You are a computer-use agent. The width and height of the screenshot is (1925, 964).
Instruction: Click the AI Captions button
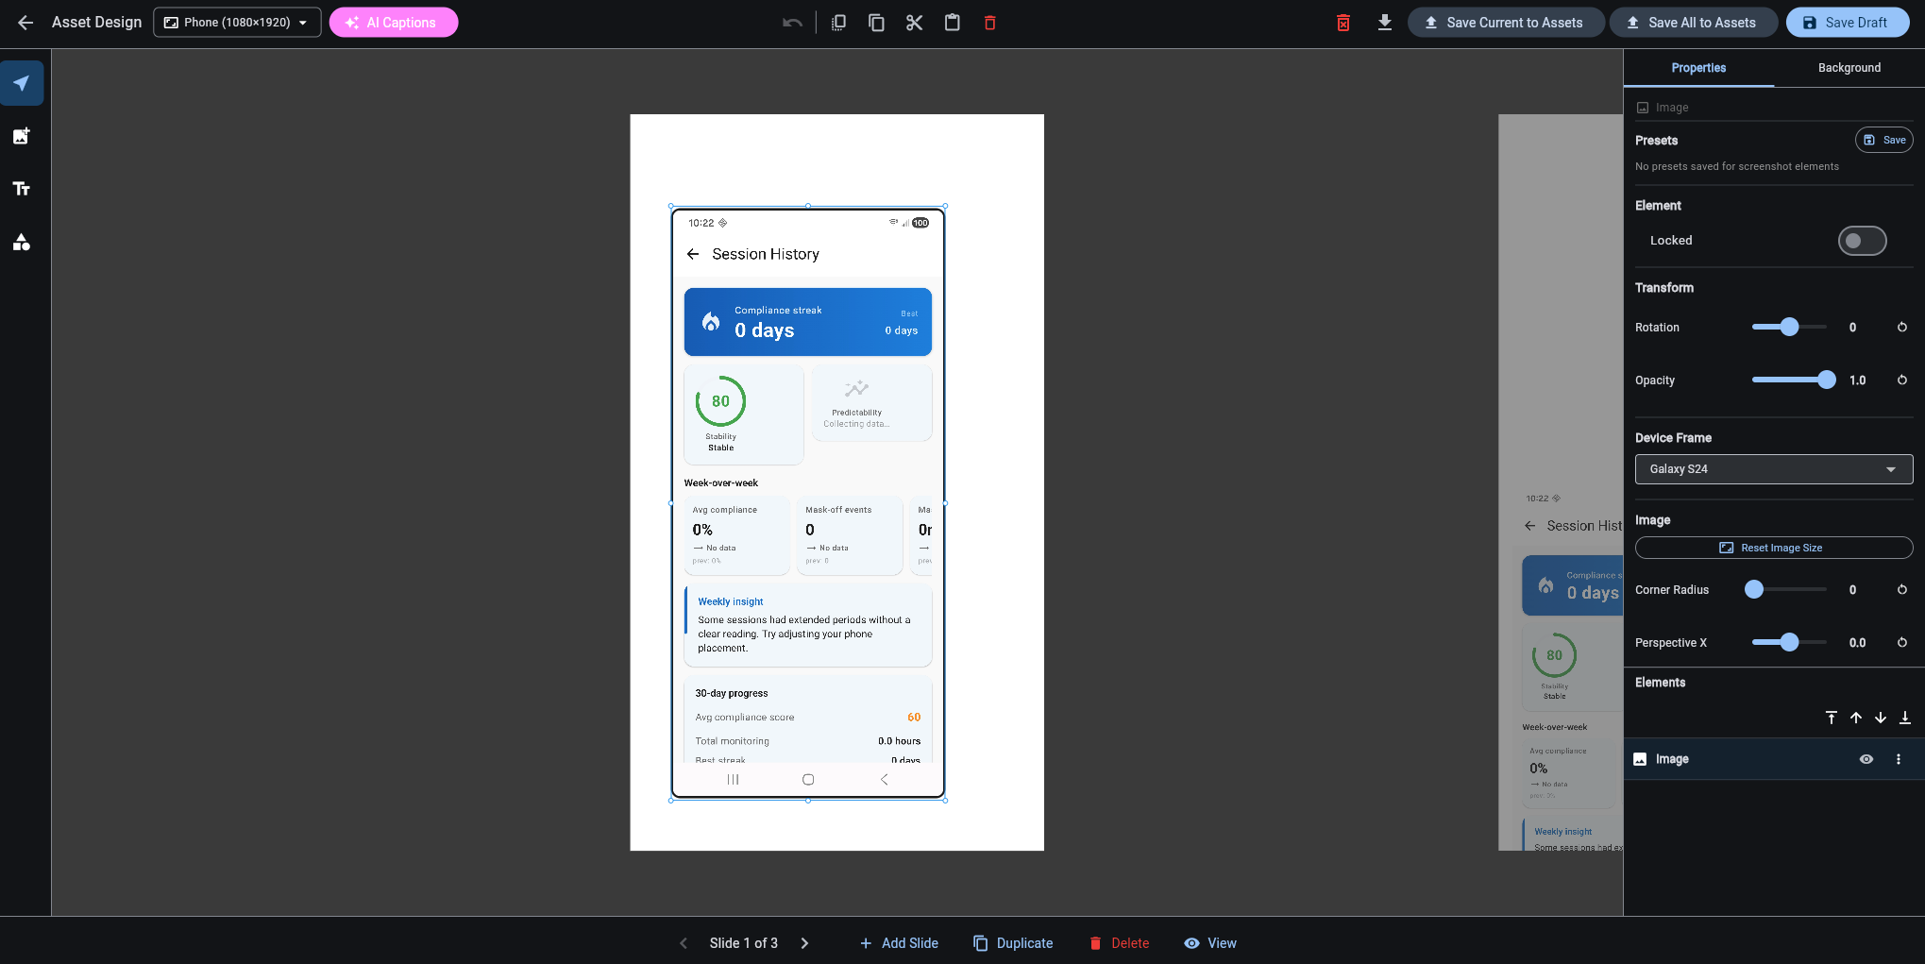click(394, 22)
